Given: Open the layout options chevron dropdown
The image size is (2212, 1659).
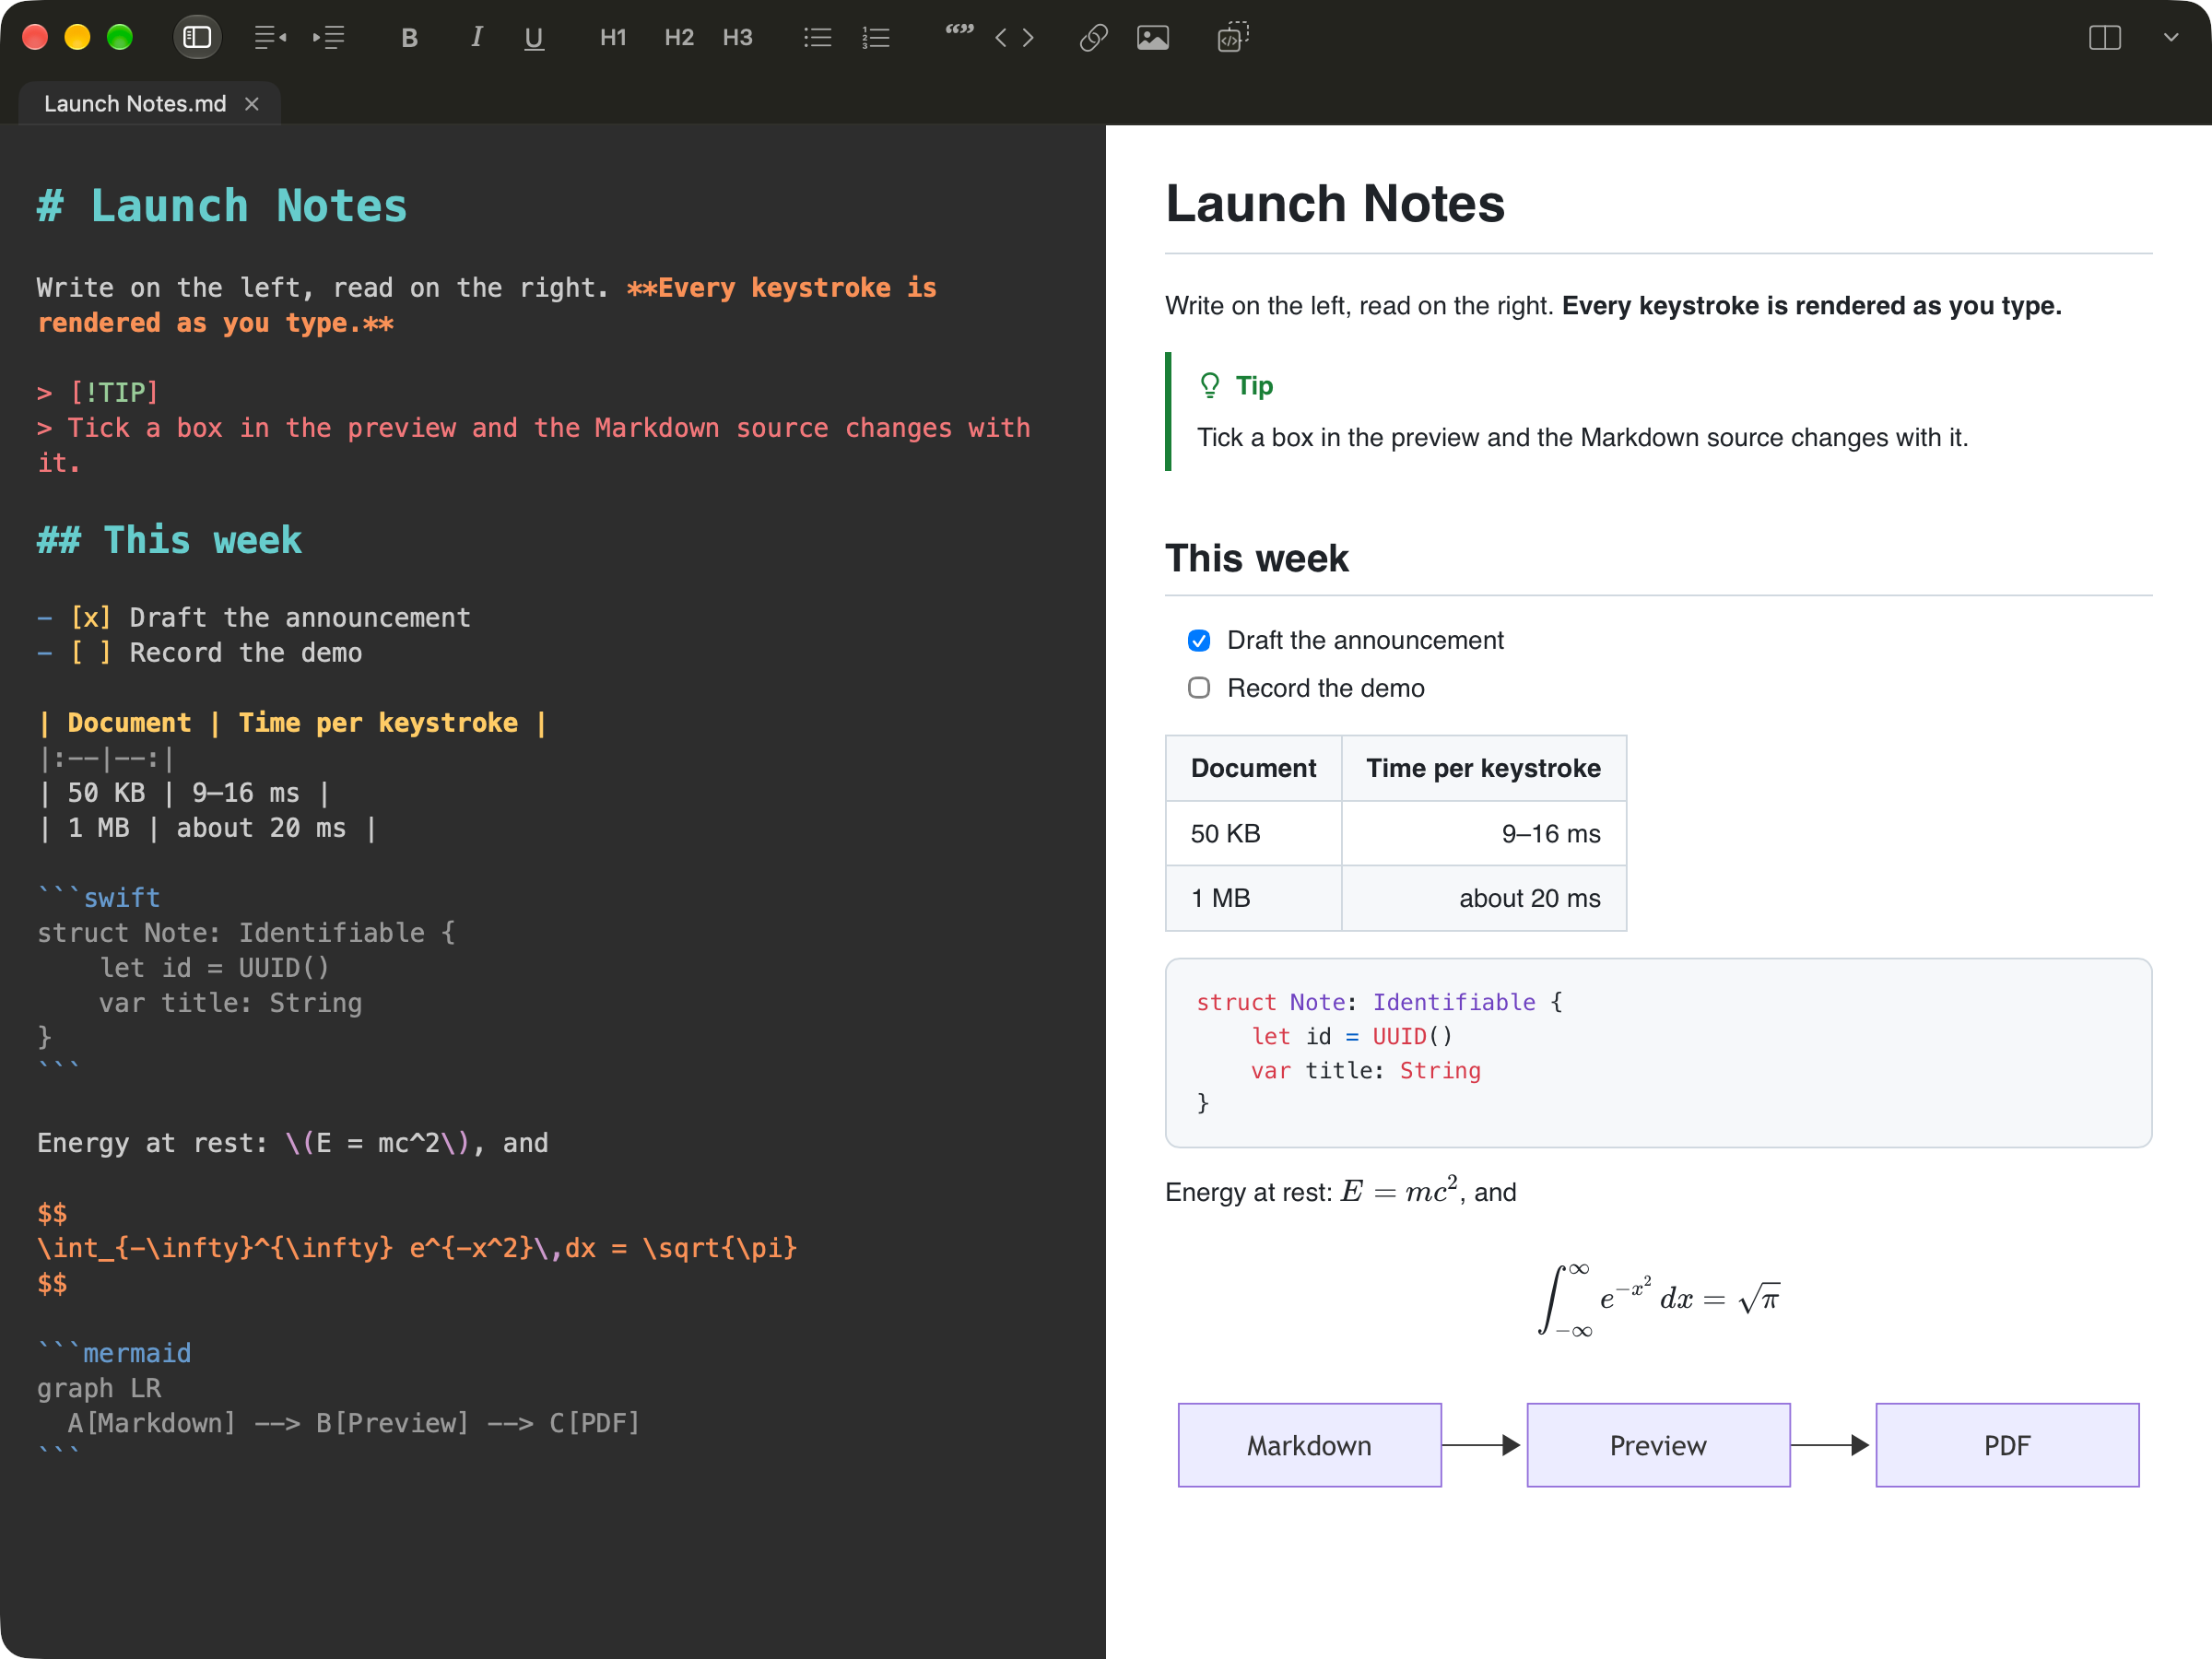Looking at the screenshot, I should [x=2171, y=38].
